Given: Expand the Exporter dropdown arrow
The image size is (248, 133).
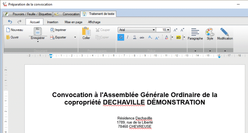Looking at the screenshot, I should tap(75, 37).
